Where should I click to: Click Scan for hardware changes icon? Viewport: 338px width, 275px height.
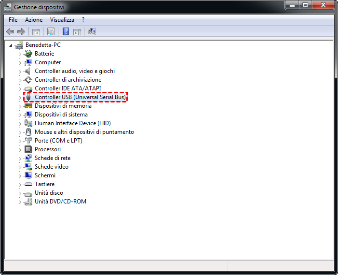tap(92, 31)
